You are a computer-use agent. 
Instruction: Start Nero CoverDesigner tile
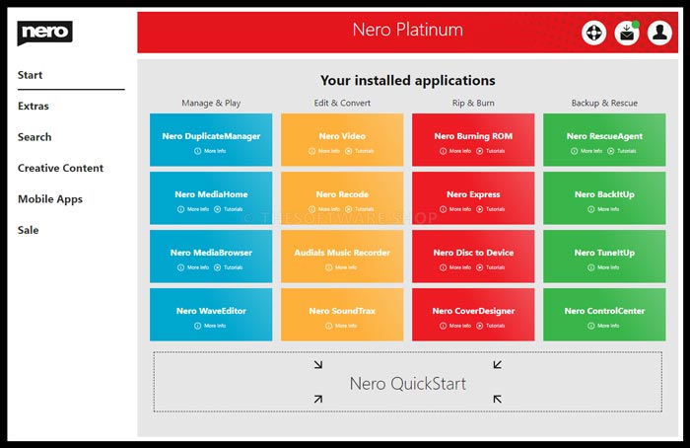tap(473, 315)
